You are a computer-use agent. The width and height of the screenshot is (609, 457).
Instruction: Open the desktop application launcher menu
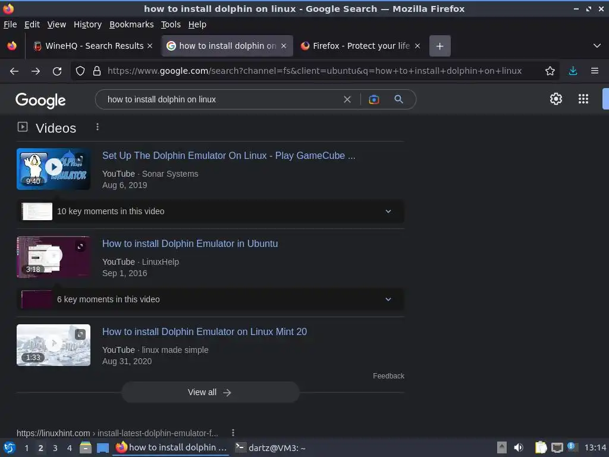[x=10, y=447]
